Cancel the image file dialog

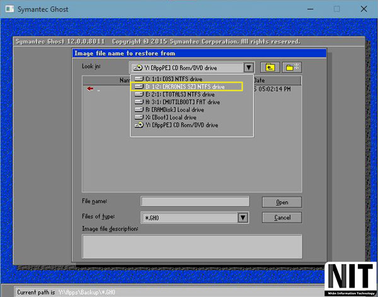tap(282, 218)
